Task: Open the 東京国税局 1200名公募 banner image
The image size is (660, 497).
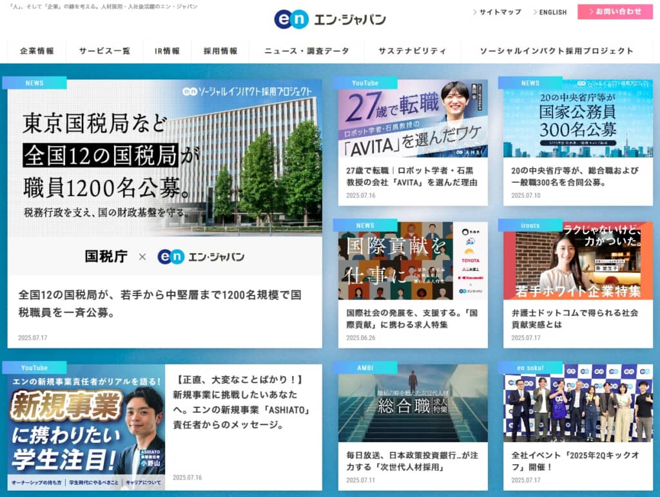Action: coord(165,177)
